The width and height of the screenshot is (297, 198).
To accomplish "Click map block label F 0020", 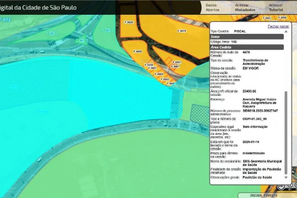I will point(129,22).
